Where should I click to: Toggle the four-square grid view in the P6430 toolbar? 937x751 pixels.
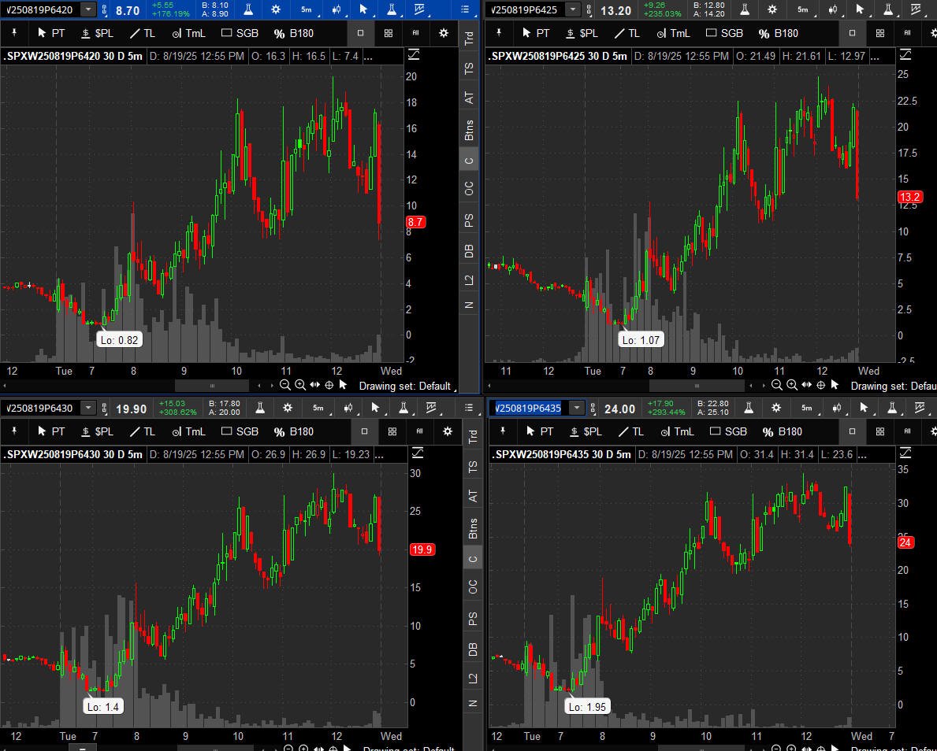pyautogui.click(x=392, y=431)
